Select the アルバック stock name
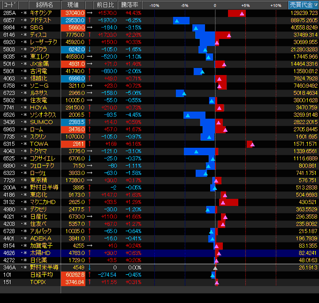Screen dimensions: 319x303 pos(41,231)
